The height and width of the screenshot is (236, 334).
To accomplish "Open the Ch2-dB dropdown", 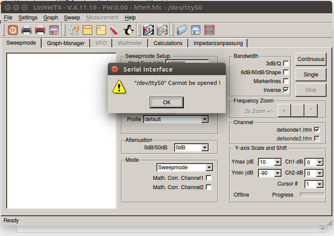I will point(319,173).
